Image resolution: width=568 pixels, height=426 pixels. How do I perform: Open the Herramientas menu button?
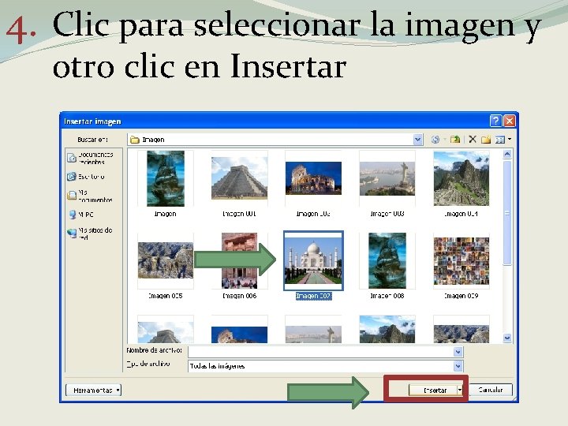93,390
